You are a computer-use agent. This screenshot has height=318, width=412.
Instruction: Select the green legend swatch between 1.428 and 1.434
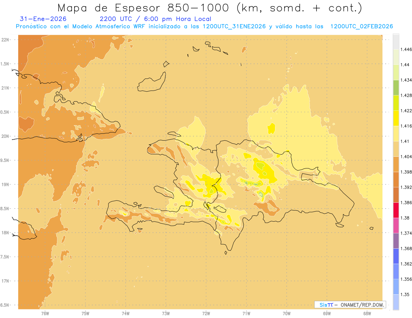click(x=396, y=87)
